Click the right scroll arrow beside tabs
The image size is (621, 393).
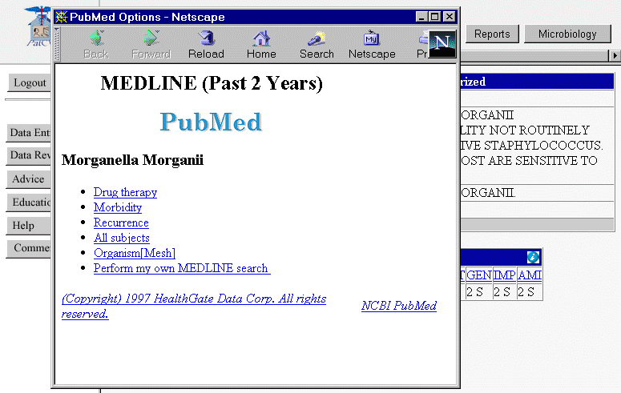(615, 56)
